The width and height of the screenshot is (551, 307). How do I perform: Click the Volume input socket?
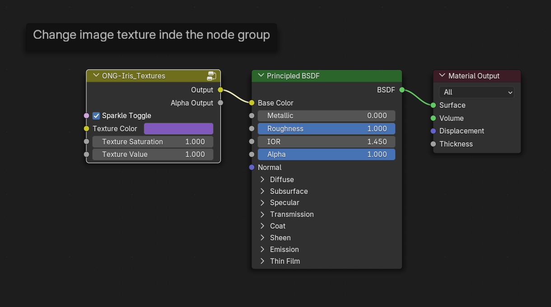433,118
